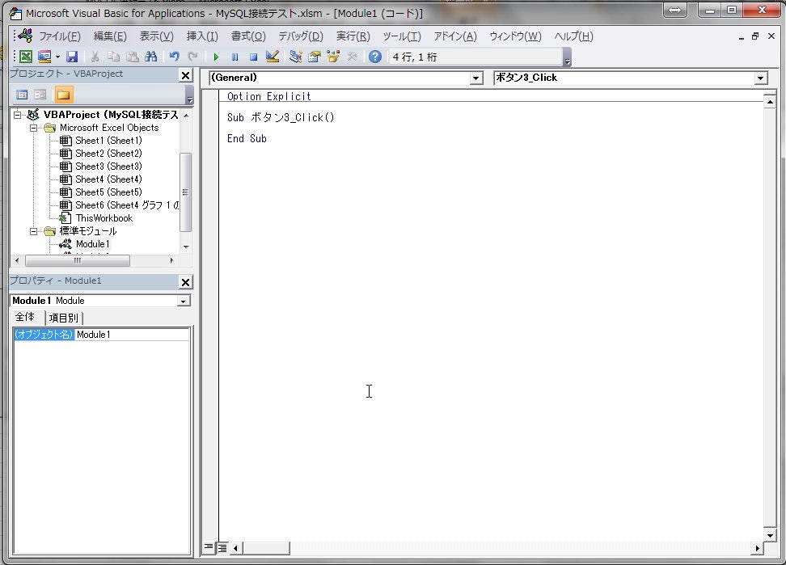Image resolution: width=786 pixels, height=565 pixels.
Task: Click the Undo icon in the toolbar
Action: 174,56
